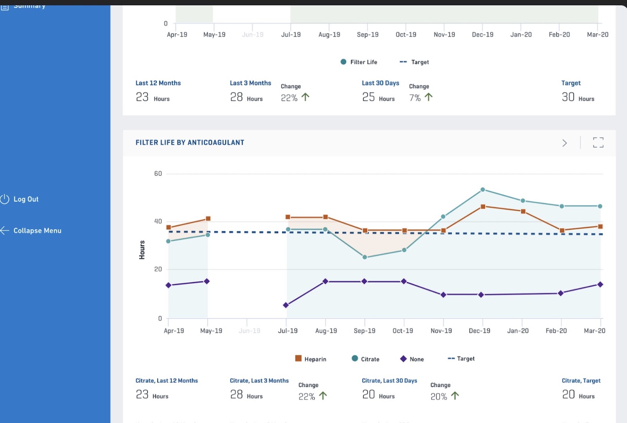This screenshot has height=423, width=627.
Task: Click the green up arrow beside 20% Citrate change
Action: point(455,396)
